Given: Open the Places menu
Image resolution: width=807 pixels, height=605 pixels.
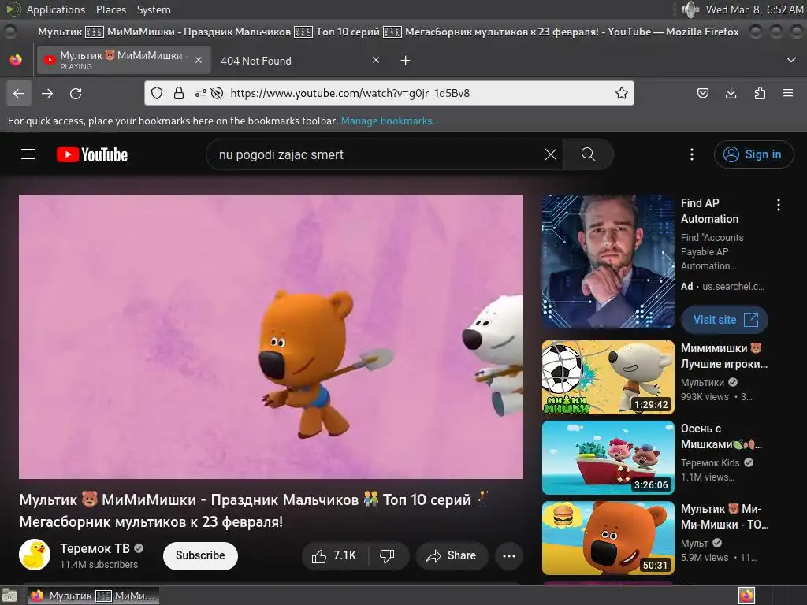Looking at the screenshot, I should tap(110, 9).
